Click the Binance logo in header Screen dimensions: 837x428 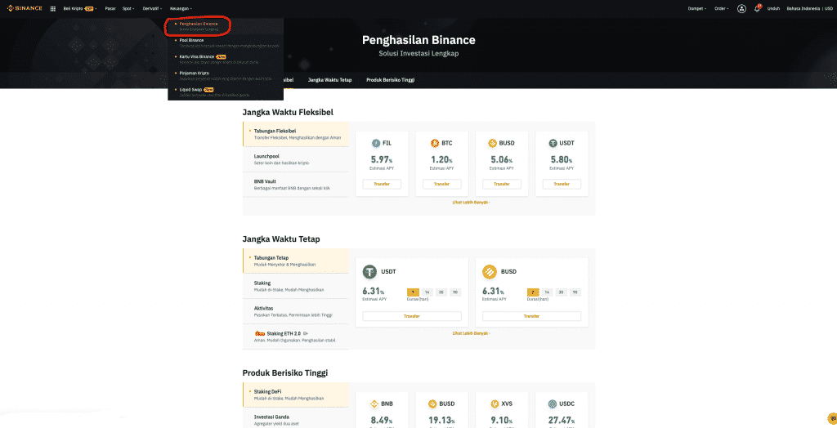[x=25, y=8]
